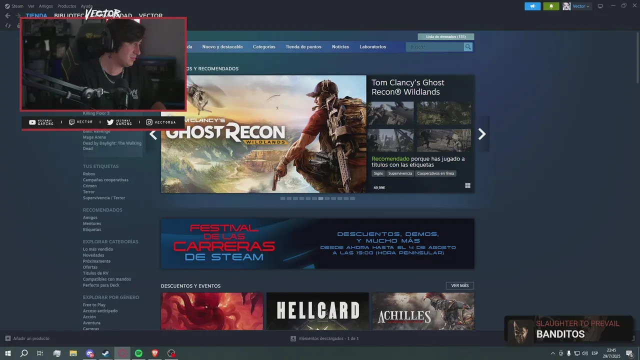This screenshot has width=640, height=360.
Task: Go back with the navigation back arrow
Action: (x=7, y=16)
